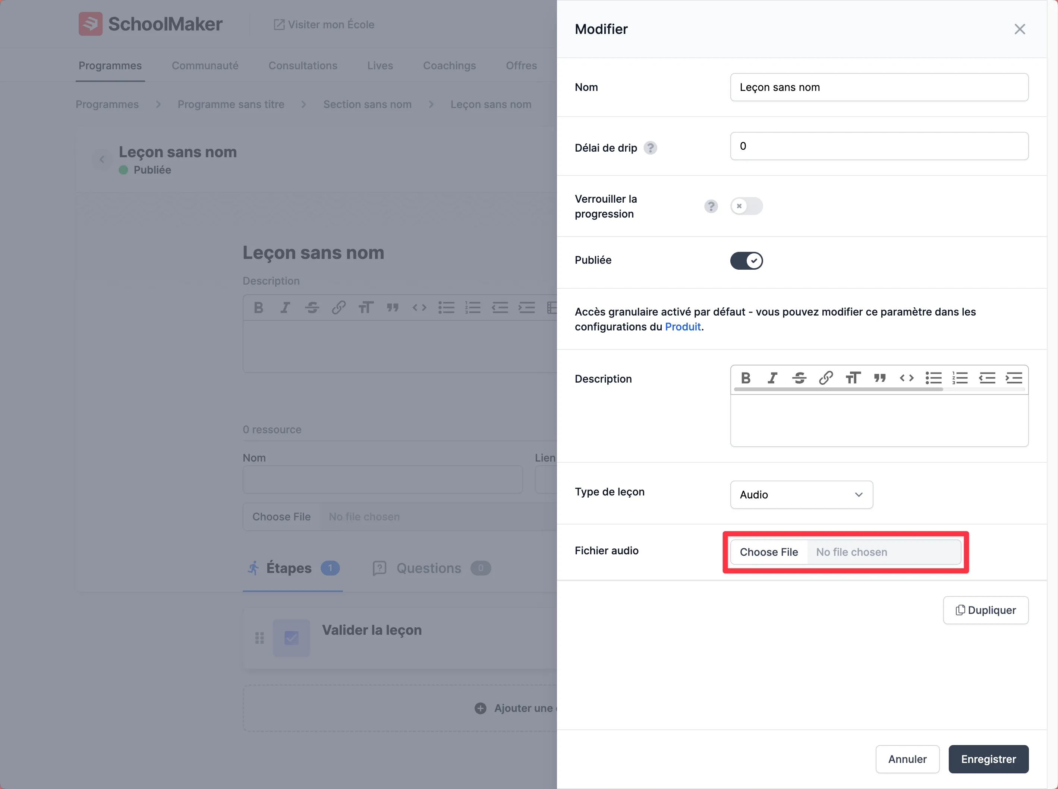This screenshot has height=789, width=1058.
Task: Click the description toolbar horizontal scrollbar
Action: (x=838, y=389)
